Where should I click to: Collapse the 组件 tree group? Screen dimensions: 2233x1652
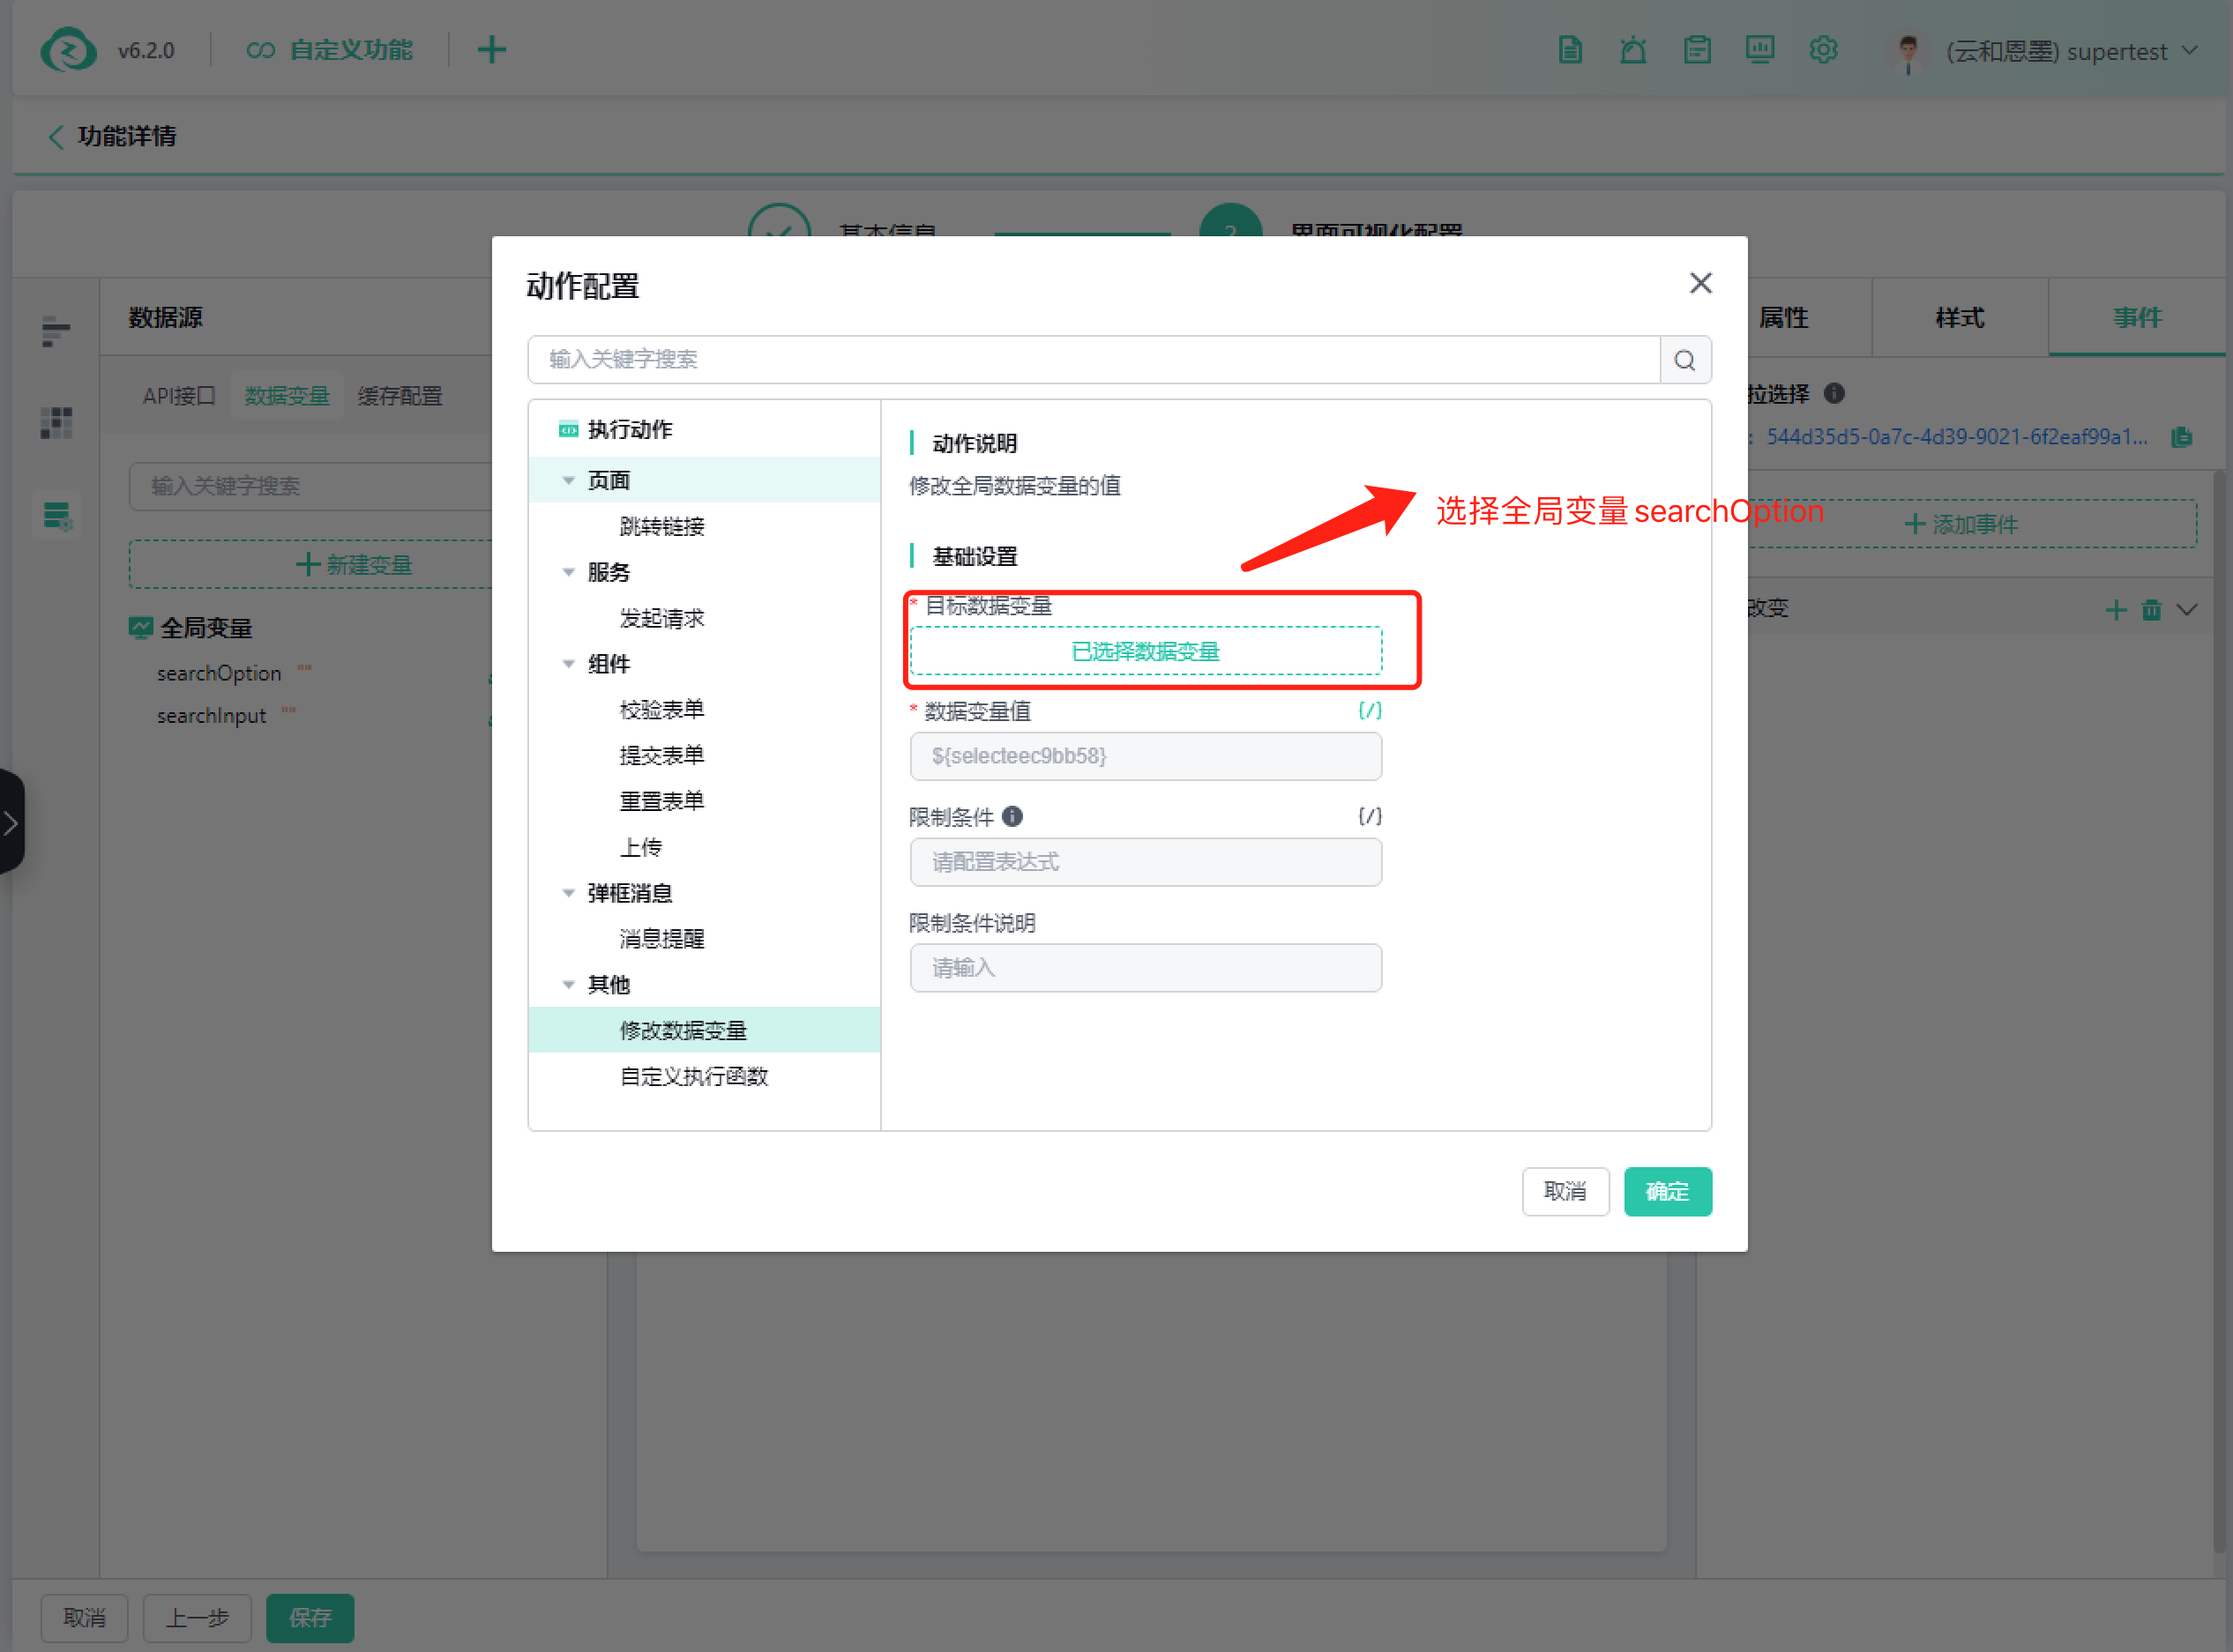point(568,664)
